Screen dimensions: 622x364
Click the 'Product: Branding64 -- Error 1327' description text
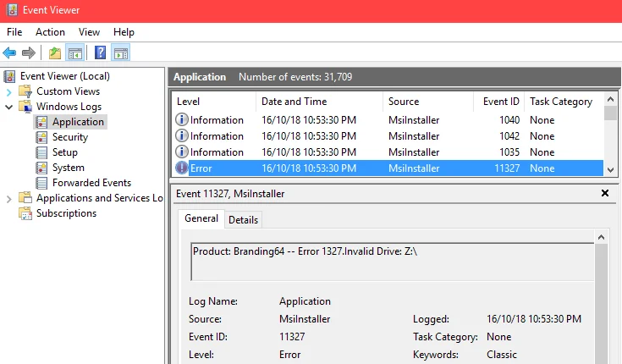pos(305,251)
